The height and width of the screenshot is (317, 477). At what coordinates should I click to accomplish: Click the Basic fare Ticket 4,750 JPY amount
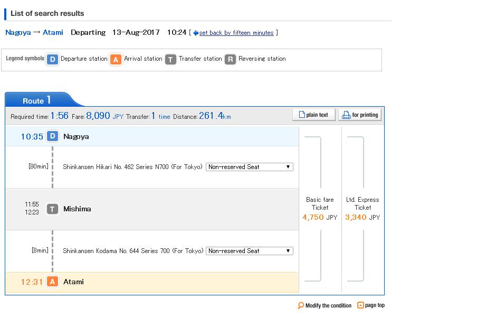[320, 217]
